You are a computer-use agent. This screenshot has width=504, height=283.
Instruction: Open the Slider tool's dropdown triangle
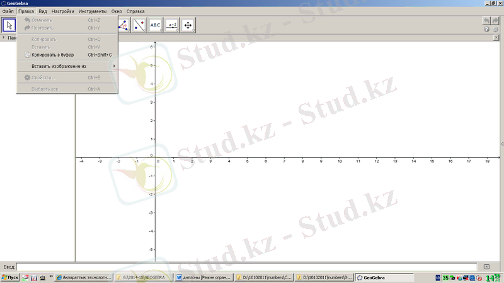click(178, 31)
